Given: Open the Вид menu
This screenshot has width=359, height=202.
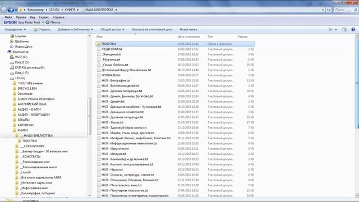Looking at the screenshot, I should tap(33, 17).
